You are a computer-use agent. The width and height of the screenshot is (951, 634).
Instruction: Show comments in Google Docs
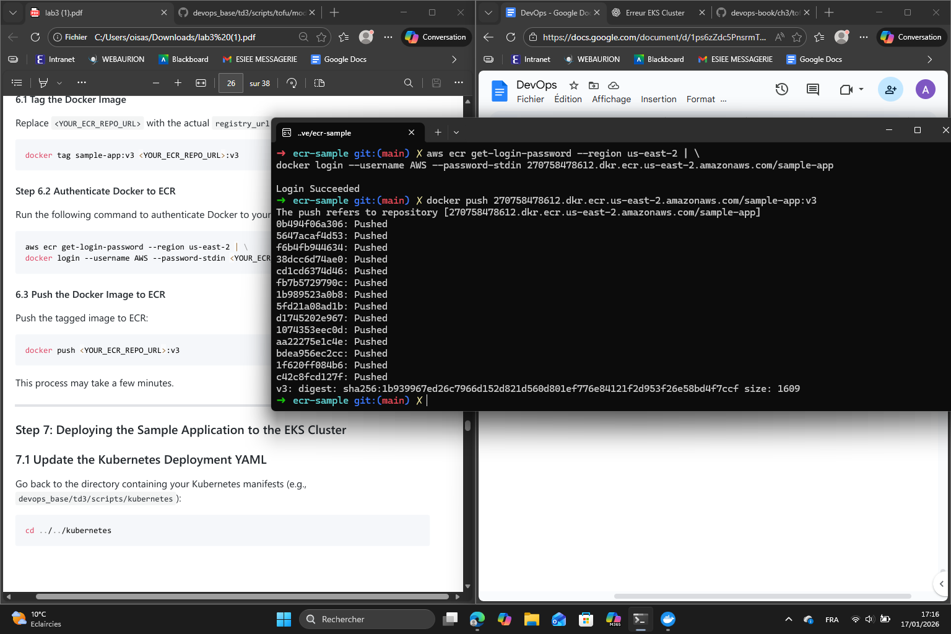tap(812, 90)
